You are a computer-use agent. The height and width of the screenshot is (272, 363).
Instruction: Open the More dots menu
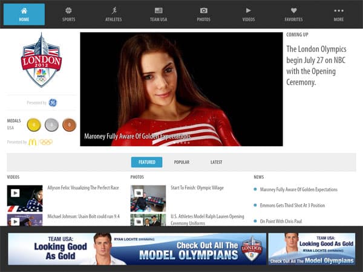click(339, 11)
